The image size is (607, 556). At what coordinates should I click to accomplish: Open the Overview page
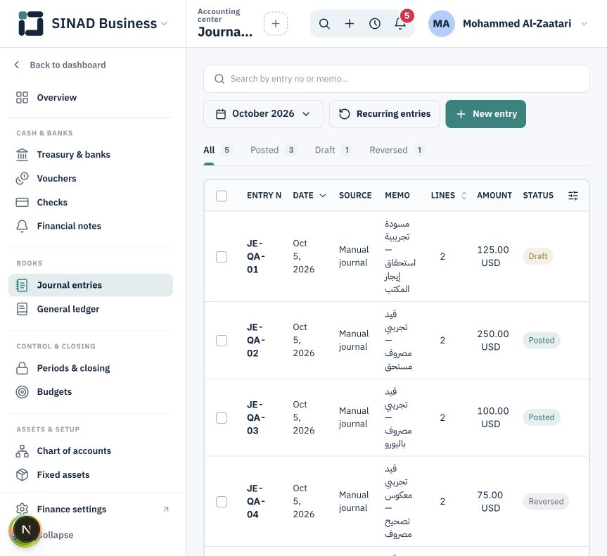[91, 98]
